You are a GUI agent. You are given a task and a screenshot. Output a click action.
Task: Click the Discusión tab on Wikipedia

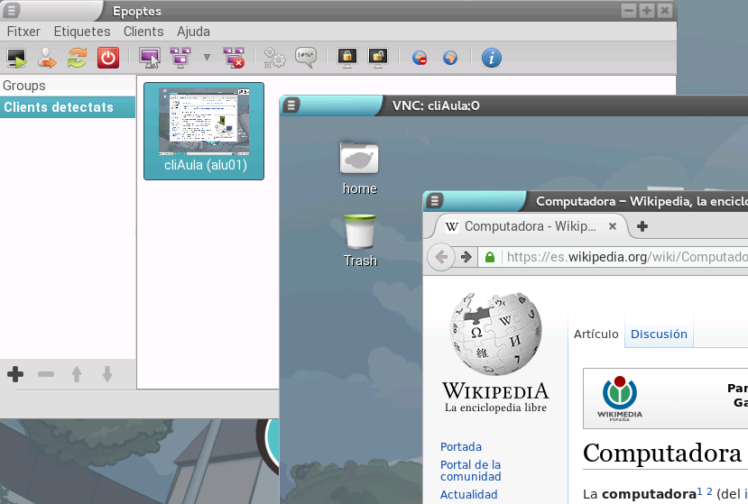(x=659, y=334)
